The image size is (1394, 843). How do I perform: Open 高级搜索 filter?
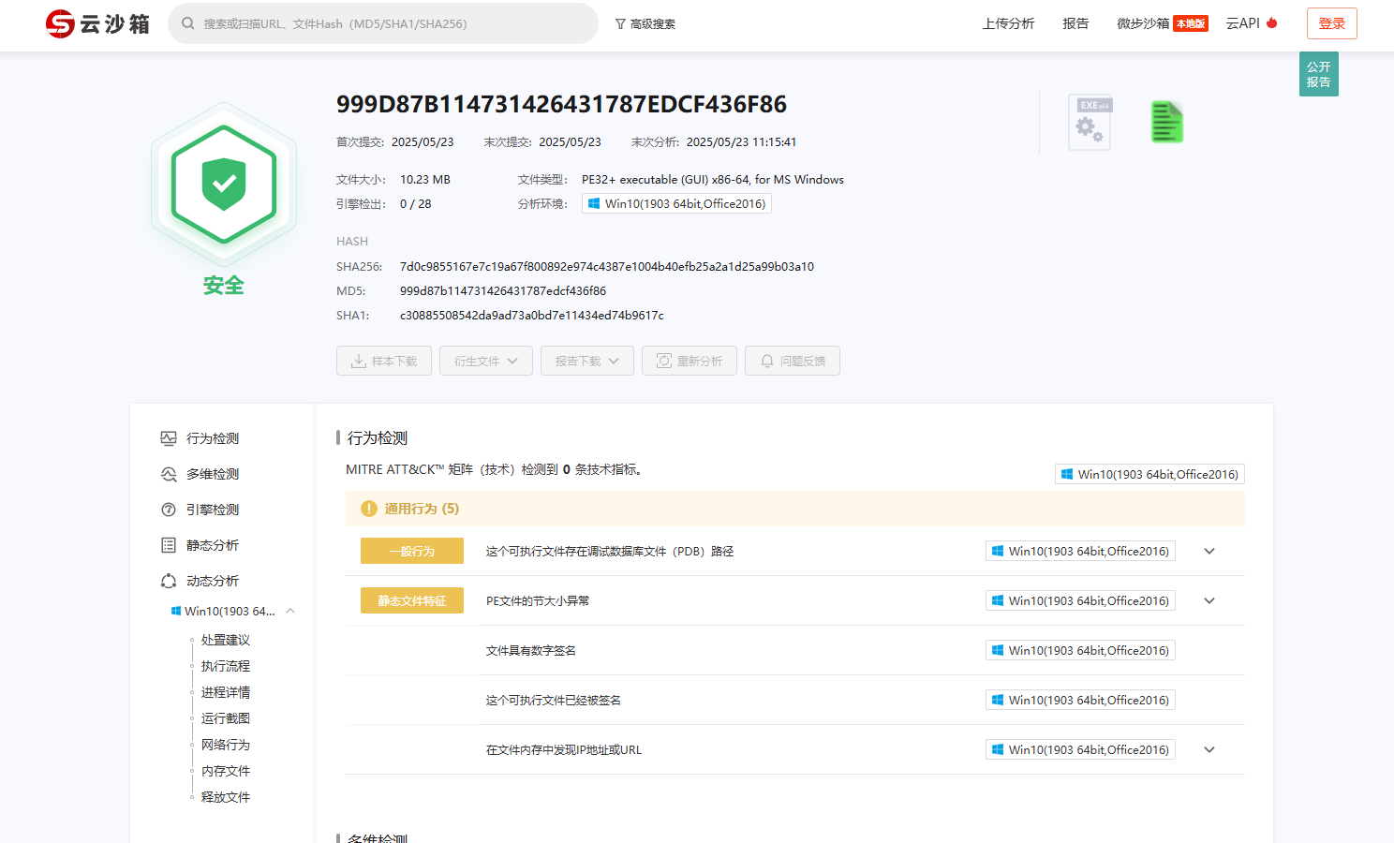(645, 24)
